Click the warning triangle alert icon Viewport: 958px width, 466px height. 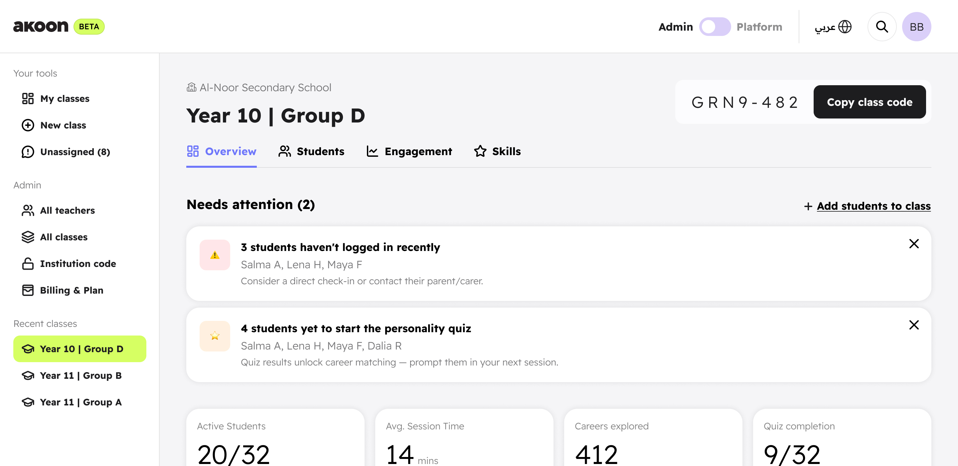[215, 255]
